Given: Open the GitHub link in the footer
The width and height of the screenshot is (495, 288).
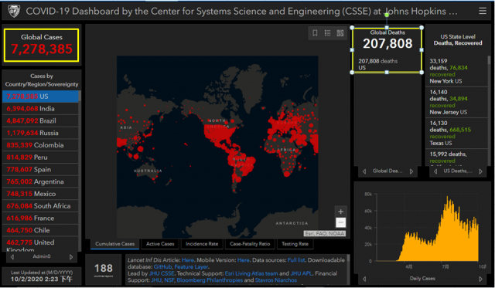Looking at the screenshot, I should [x=162, y=267].
